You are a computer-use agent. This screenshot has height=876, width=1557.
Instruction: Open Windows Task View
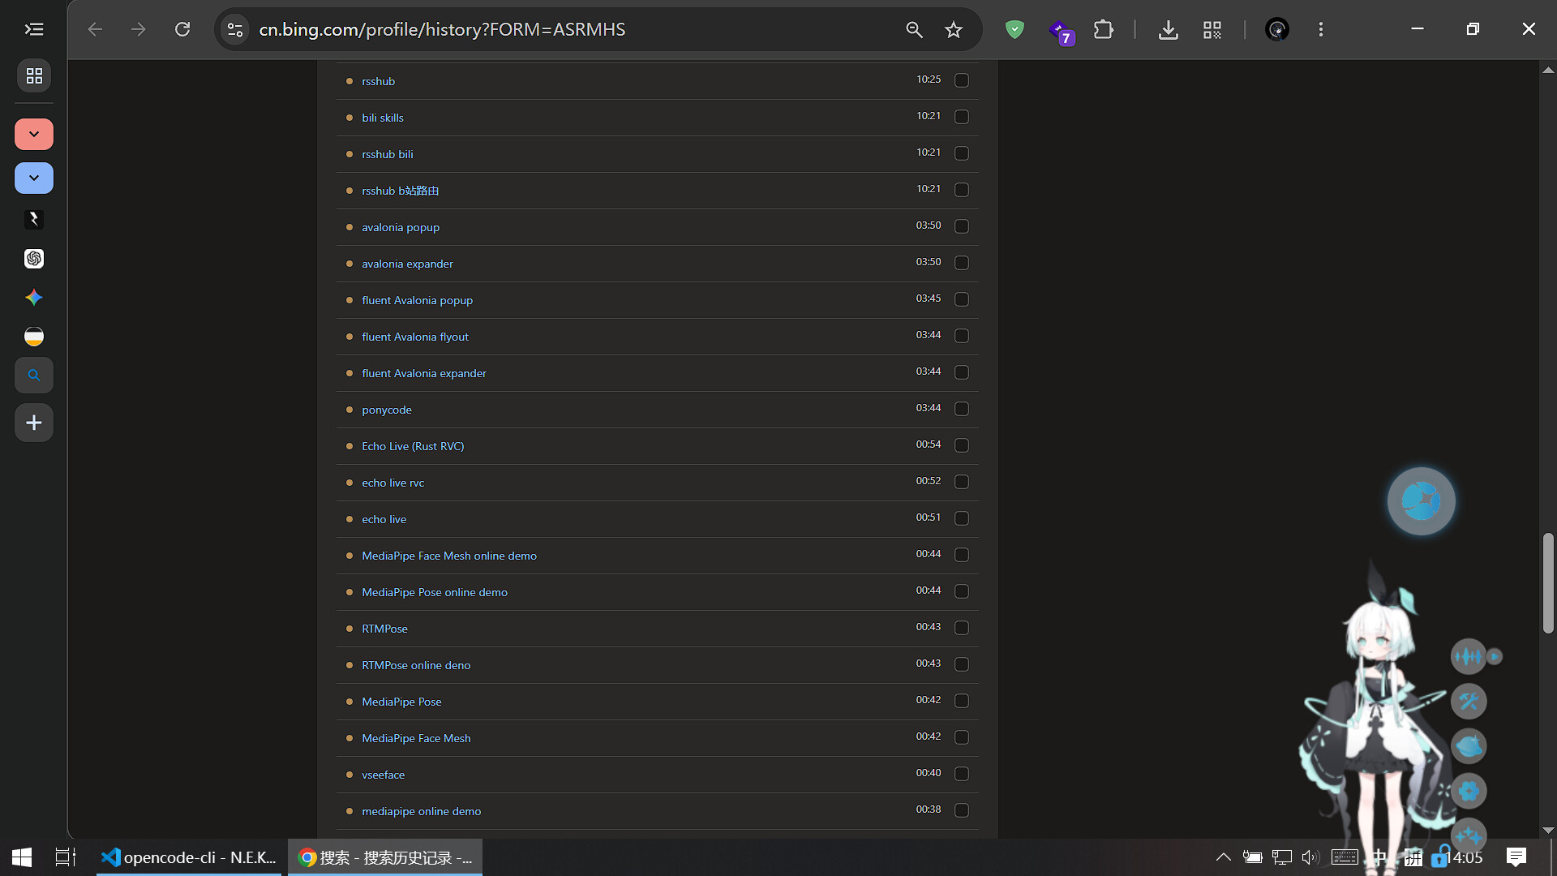(65, 857)
